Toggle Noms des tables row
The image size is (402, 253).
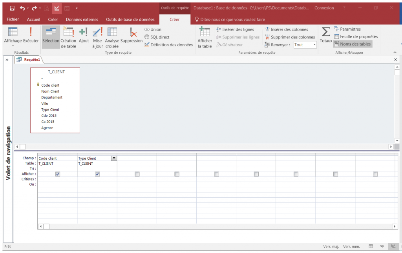(x=353, y=44)
